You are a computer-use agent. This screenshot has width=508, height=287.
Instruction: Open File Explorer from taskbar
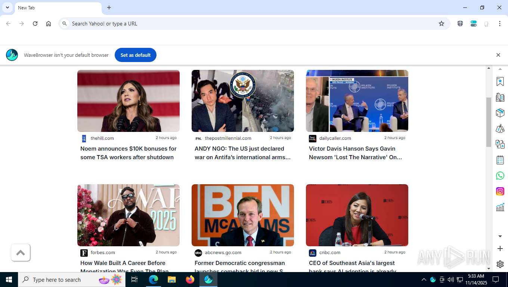click(x=171, y=280)
